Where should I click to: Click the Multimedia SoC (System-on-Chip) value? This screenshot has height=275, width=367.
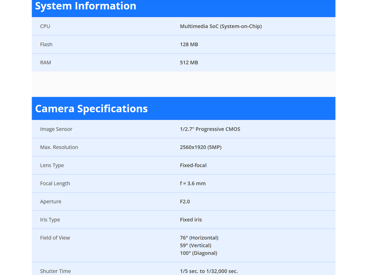click(221, 27)
